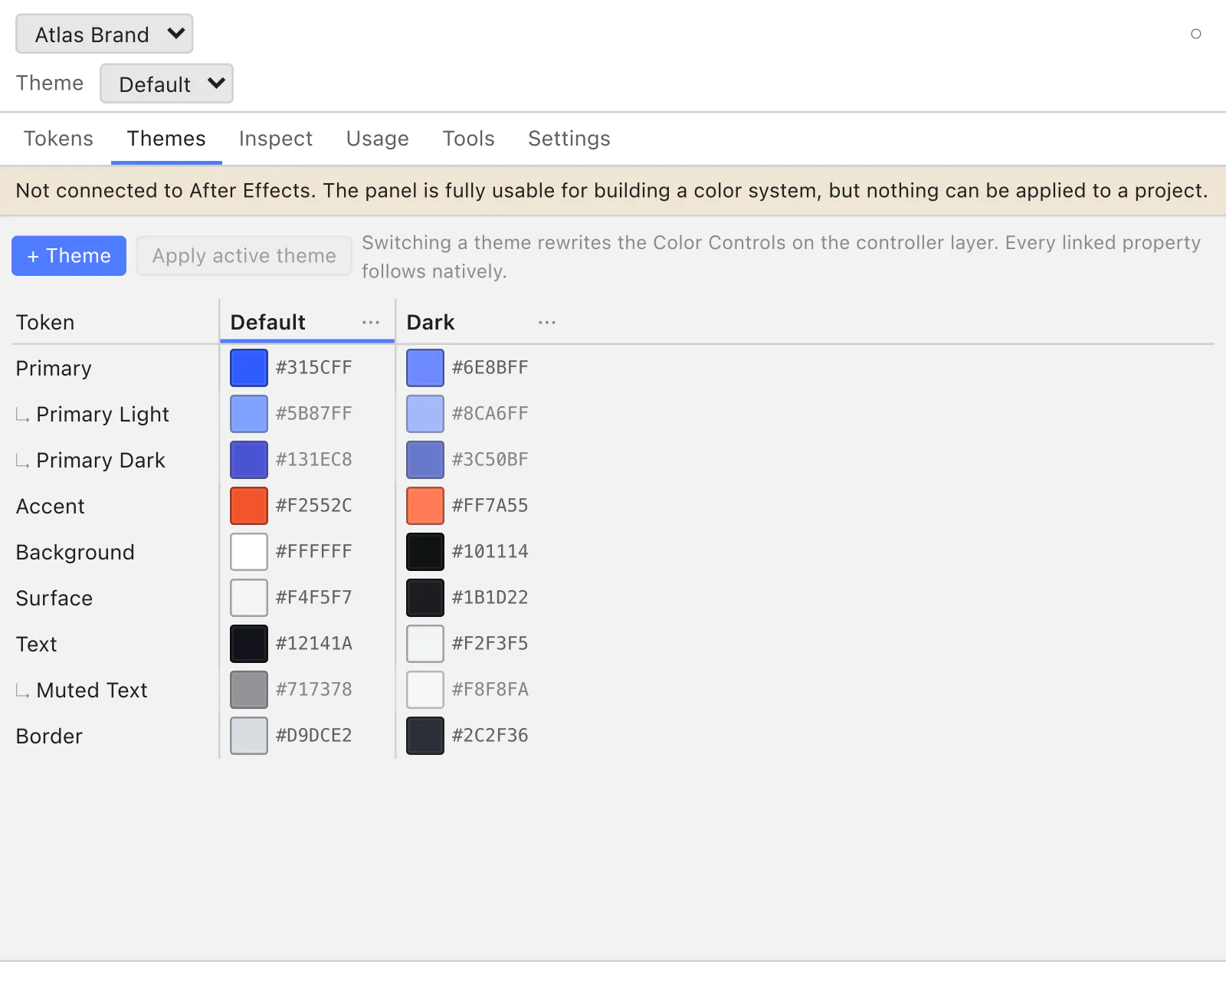Edit the Dark Background swatch #101114

click(425, 552)
